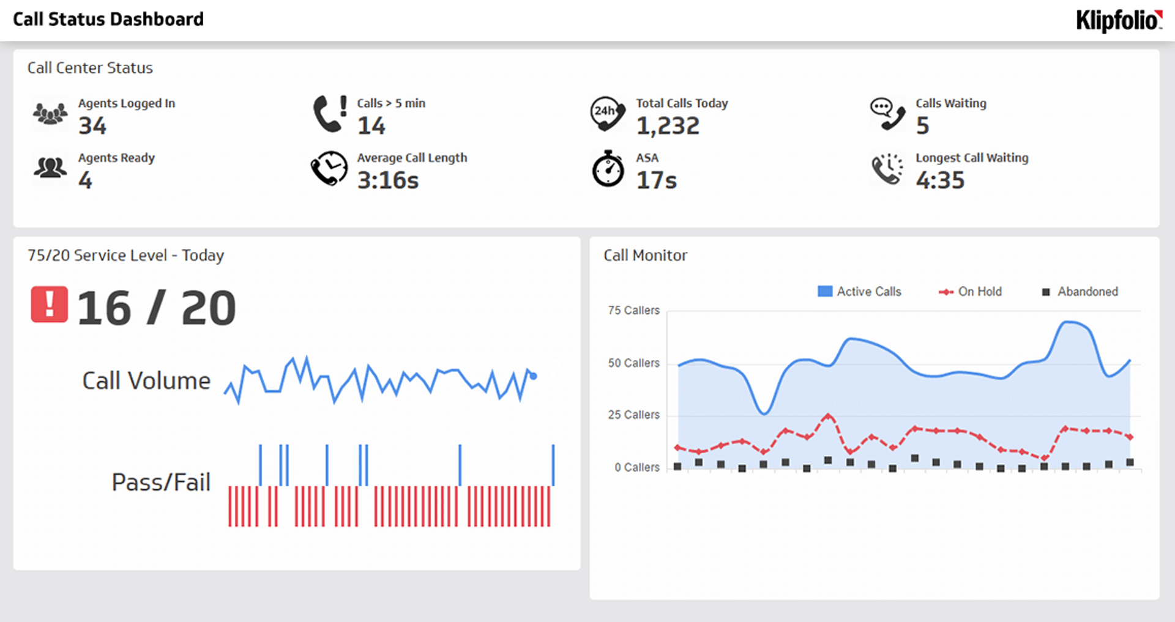The image size is (1175, 622).
Task: Click the Average Call Length clock icon
Action: pos(329,169)
